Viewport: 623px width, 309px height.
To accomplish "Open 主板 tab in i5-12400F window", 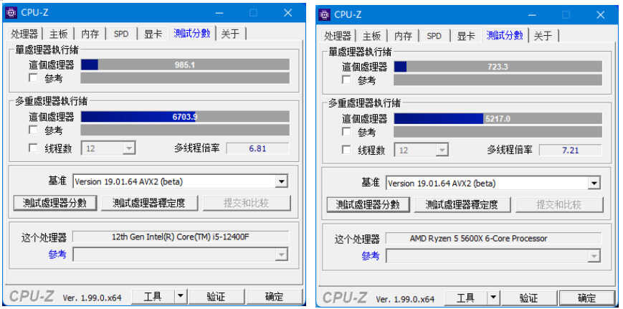I will pyautogui.click(x=59, y=34).
